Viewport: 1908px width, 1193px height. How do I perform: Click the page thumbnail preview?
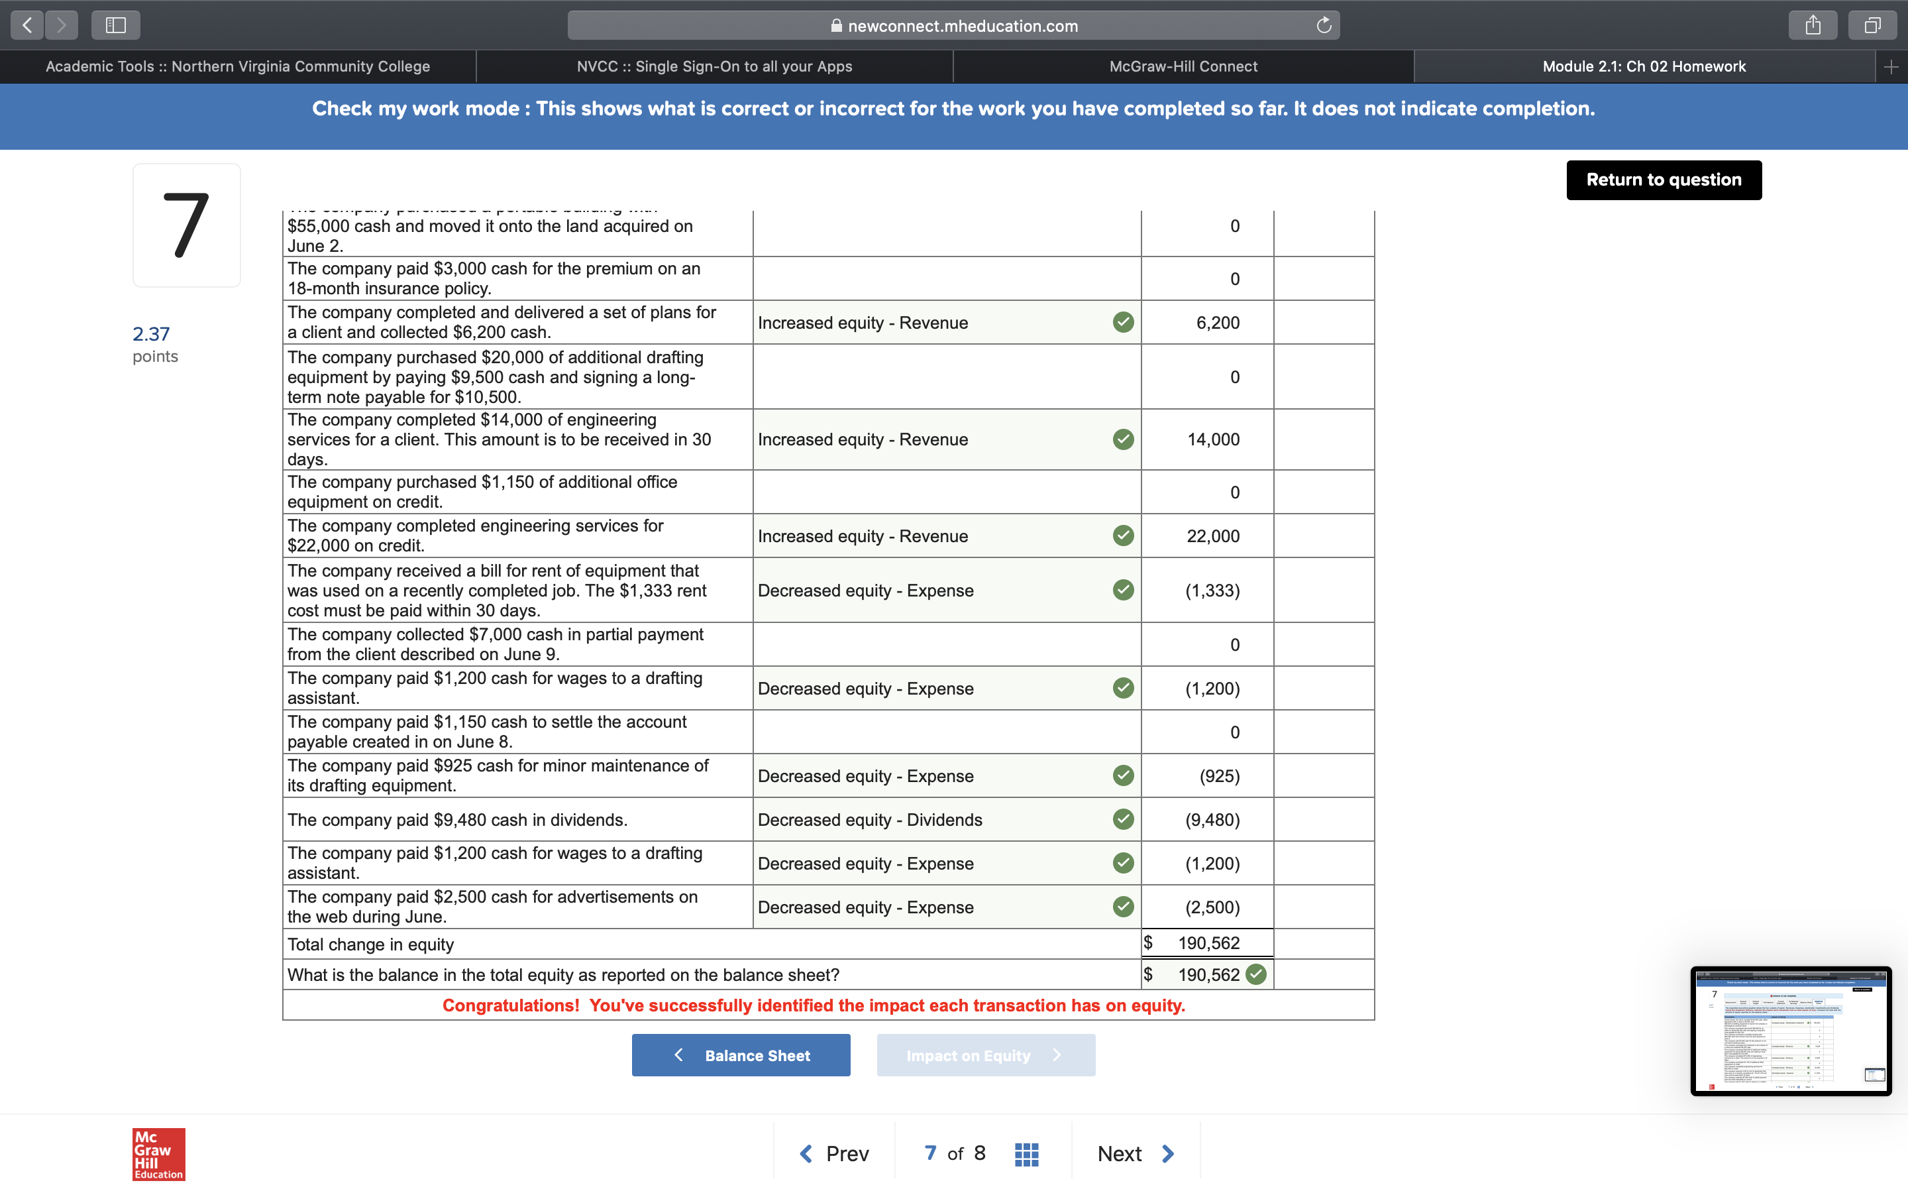(x=1791, y=1031)
